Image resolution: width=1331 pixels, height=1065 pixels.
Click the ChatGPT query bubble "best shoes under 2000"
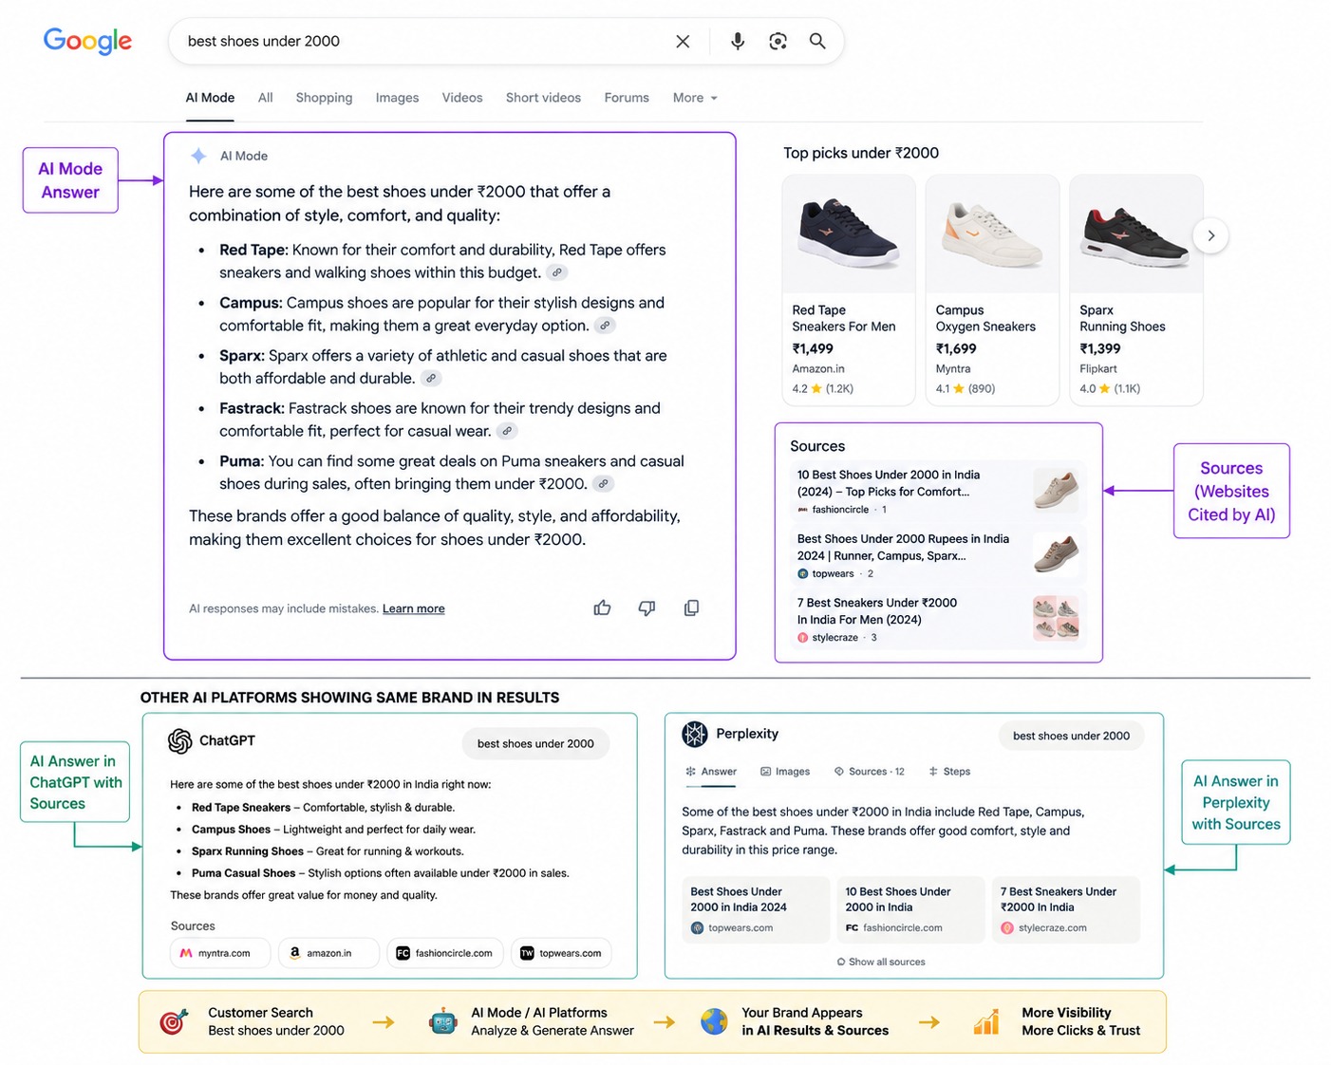tap(535, 743)
